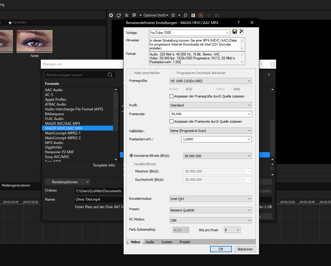Open the split screen view dropdown arrow
The image size is (331, 266).
pos(140,15)
